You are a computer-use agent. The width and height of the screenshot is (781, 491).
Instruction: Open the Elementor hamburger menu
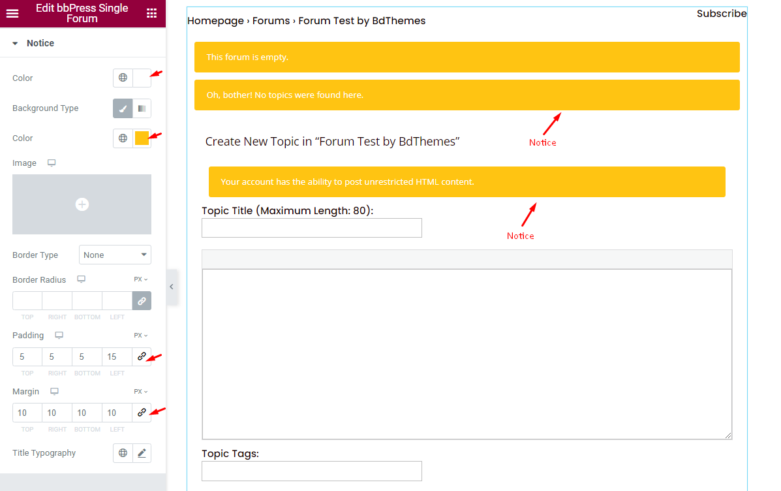pos(12,13)
